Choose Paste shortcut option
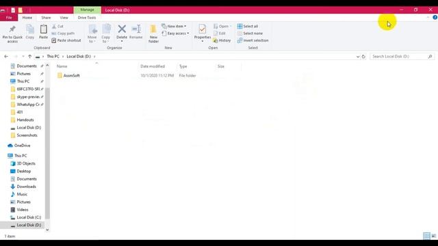The image size is (438, 246). (66, 40)
